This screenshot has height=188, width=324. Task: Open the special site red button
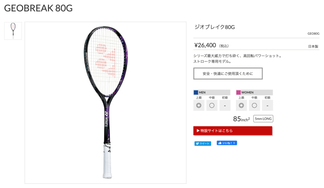tap(233, 131)
